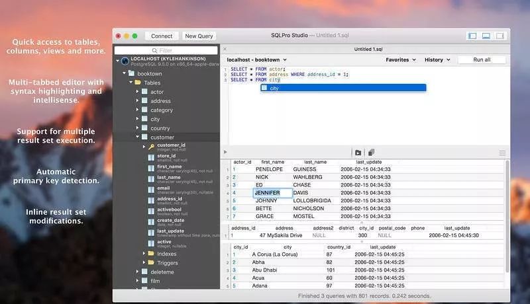Click the active column icon

coord(151,243)
